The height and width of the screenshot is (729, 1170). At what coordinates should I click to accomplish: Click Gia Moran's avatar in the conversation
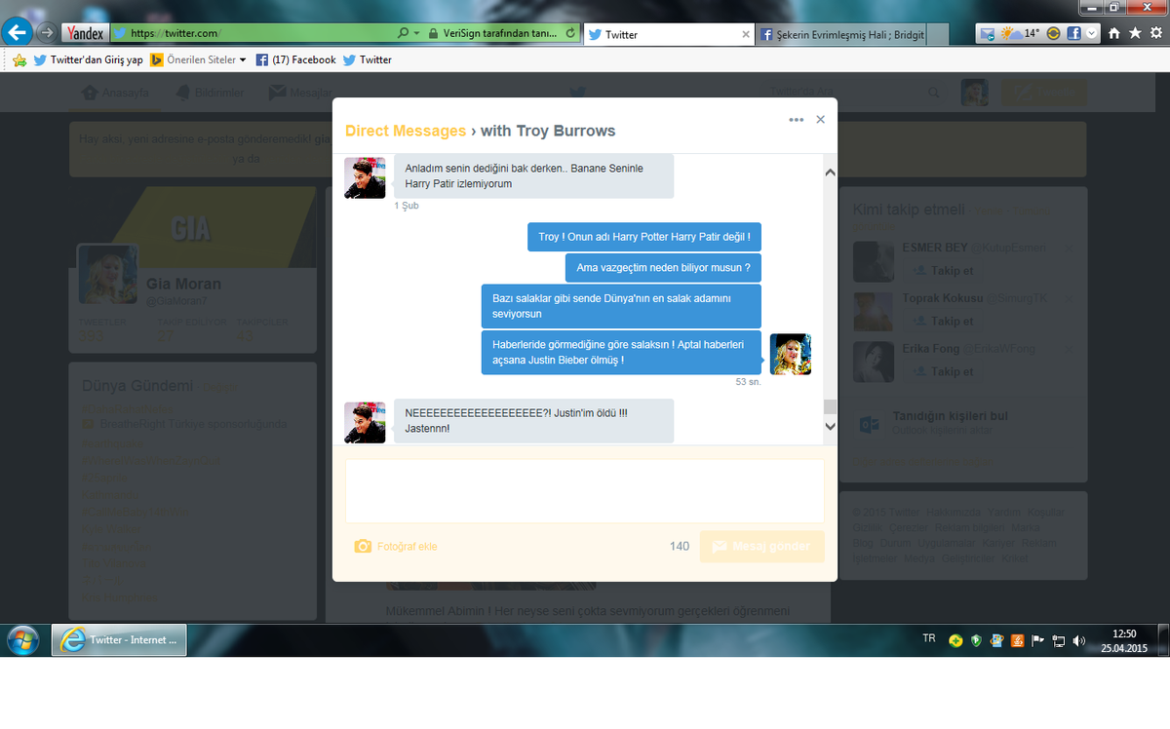pos(791,354)
